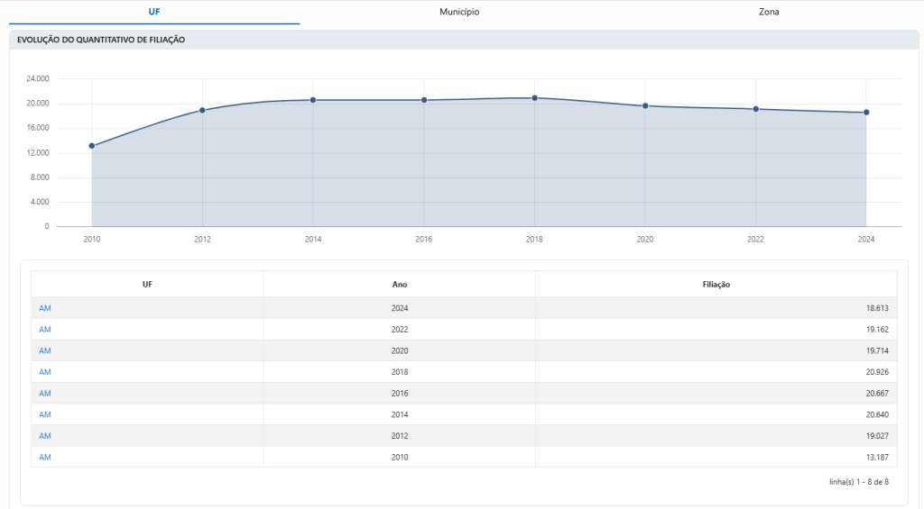Click the 2016 data point on chart

click(x=424, y=100)
